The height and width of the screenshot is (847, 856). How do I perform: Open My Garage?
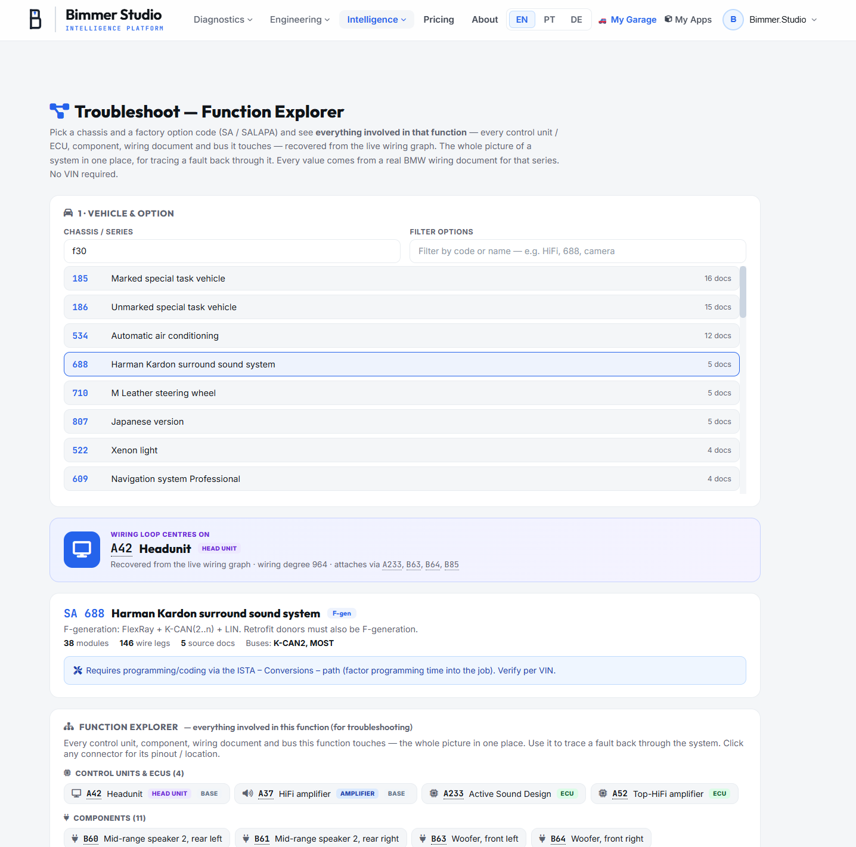pyautogui.click(x=628, y=20)
